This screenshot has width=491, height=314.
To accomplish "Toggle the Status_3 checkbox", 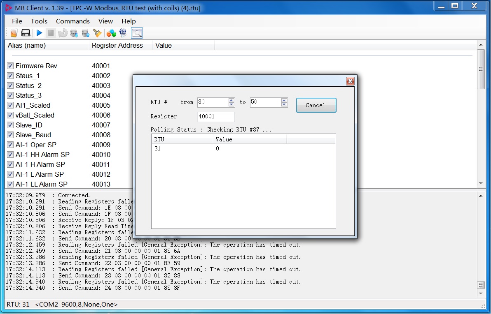I will (x=10, y=96).
